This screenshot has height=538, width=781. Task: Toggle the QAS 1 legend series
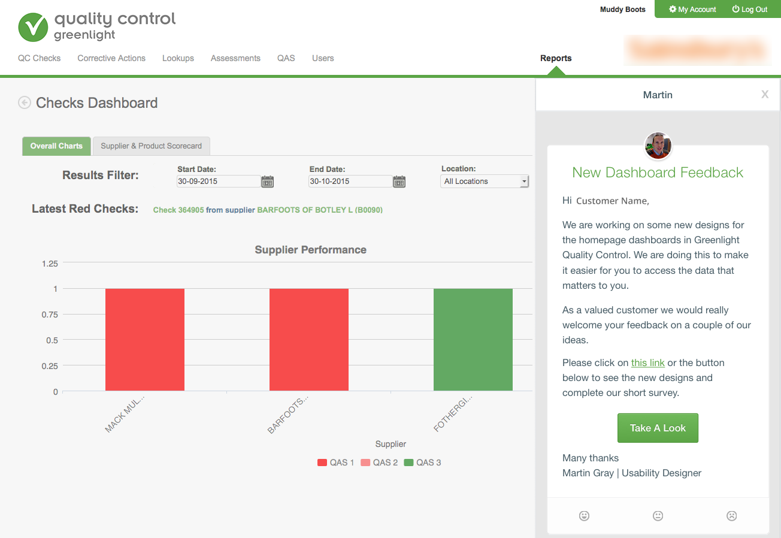[335, 462]
